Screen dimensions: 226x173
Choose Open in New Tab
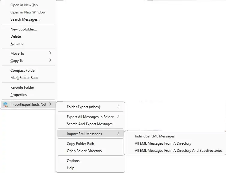coord(28,5)
